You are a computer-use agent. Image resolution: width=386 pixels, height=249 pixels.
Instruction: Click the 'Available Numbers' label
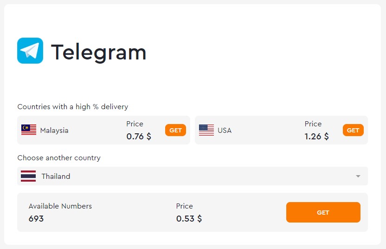60,206
